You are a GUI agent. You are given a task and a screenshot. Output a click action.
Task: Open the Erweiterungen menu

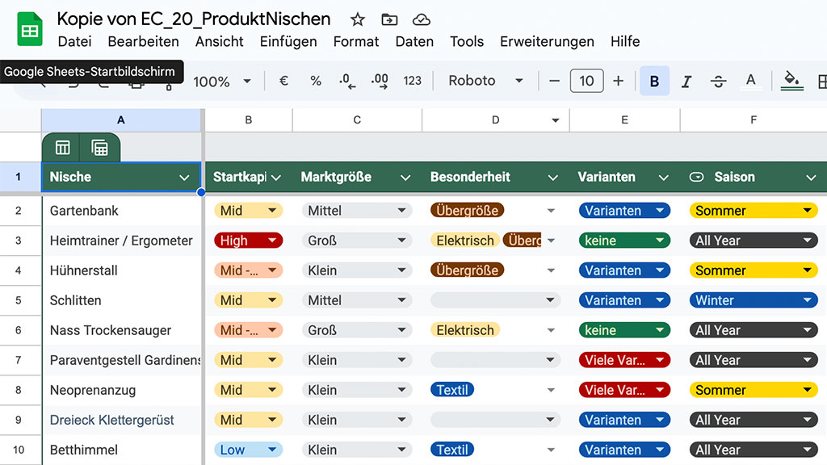coord(547,42)
